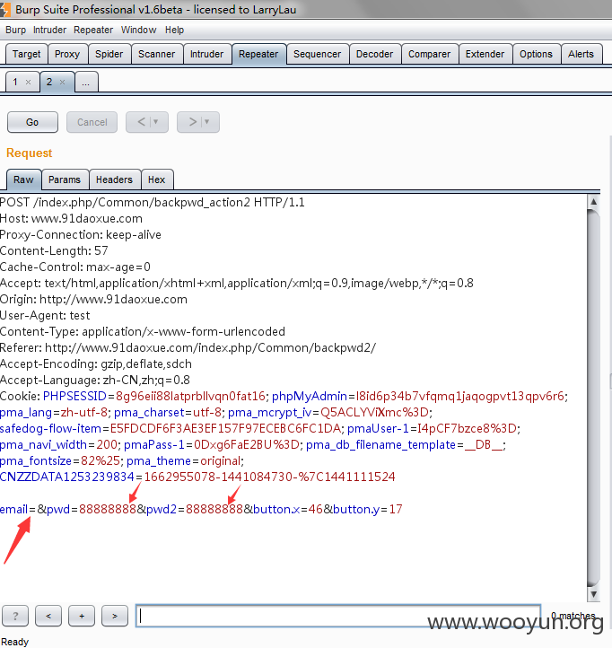The image size is (612, 648).
Task: Open the Window menu
Action: [x=138, y=30]
